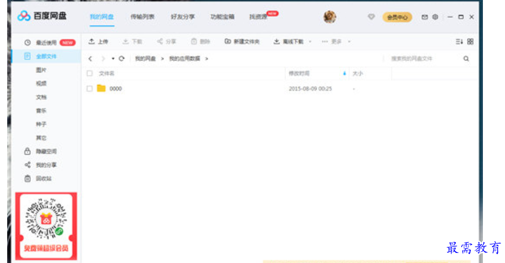This screenshot has width=505, height=263.
Task: Switch to the 我的网盘 tab
Action: click(101, 17)
